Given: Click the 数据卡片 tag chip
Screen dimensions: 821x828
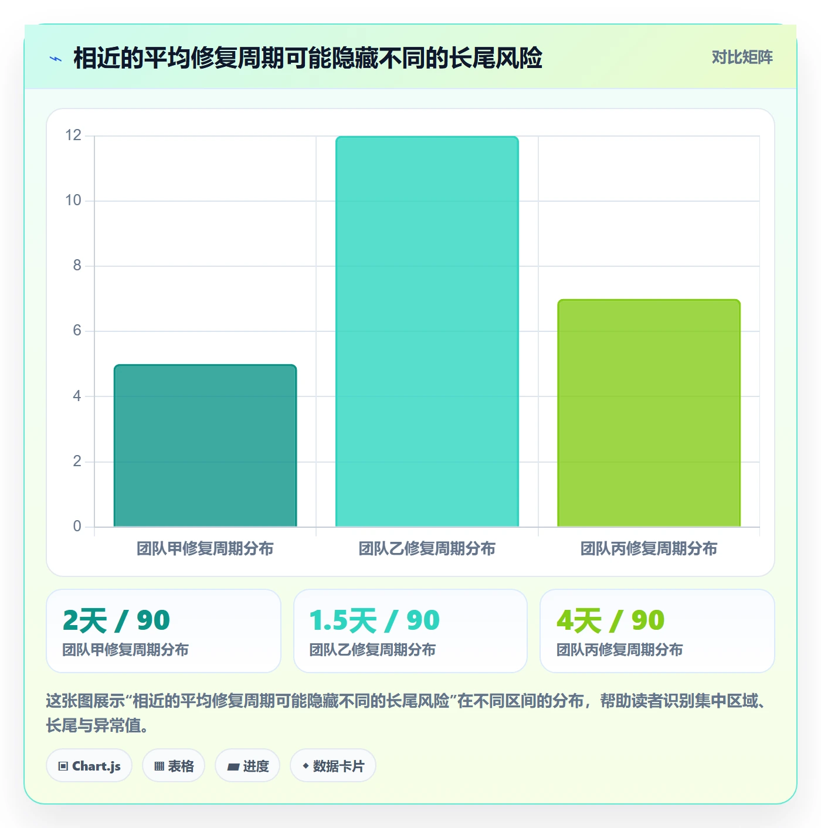Looking at the screenshot, I should click(x=333, y=766).
